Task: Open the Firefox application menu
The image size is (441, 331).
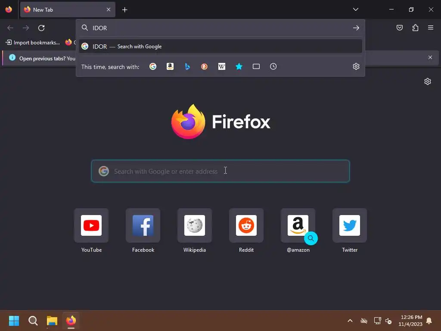Action: pos(431,28)
